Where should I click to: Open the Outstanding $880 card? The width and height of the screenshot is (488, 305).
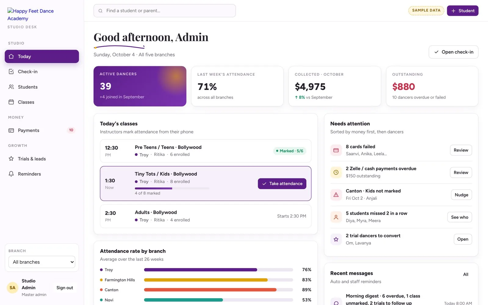[x=432, y=86]
